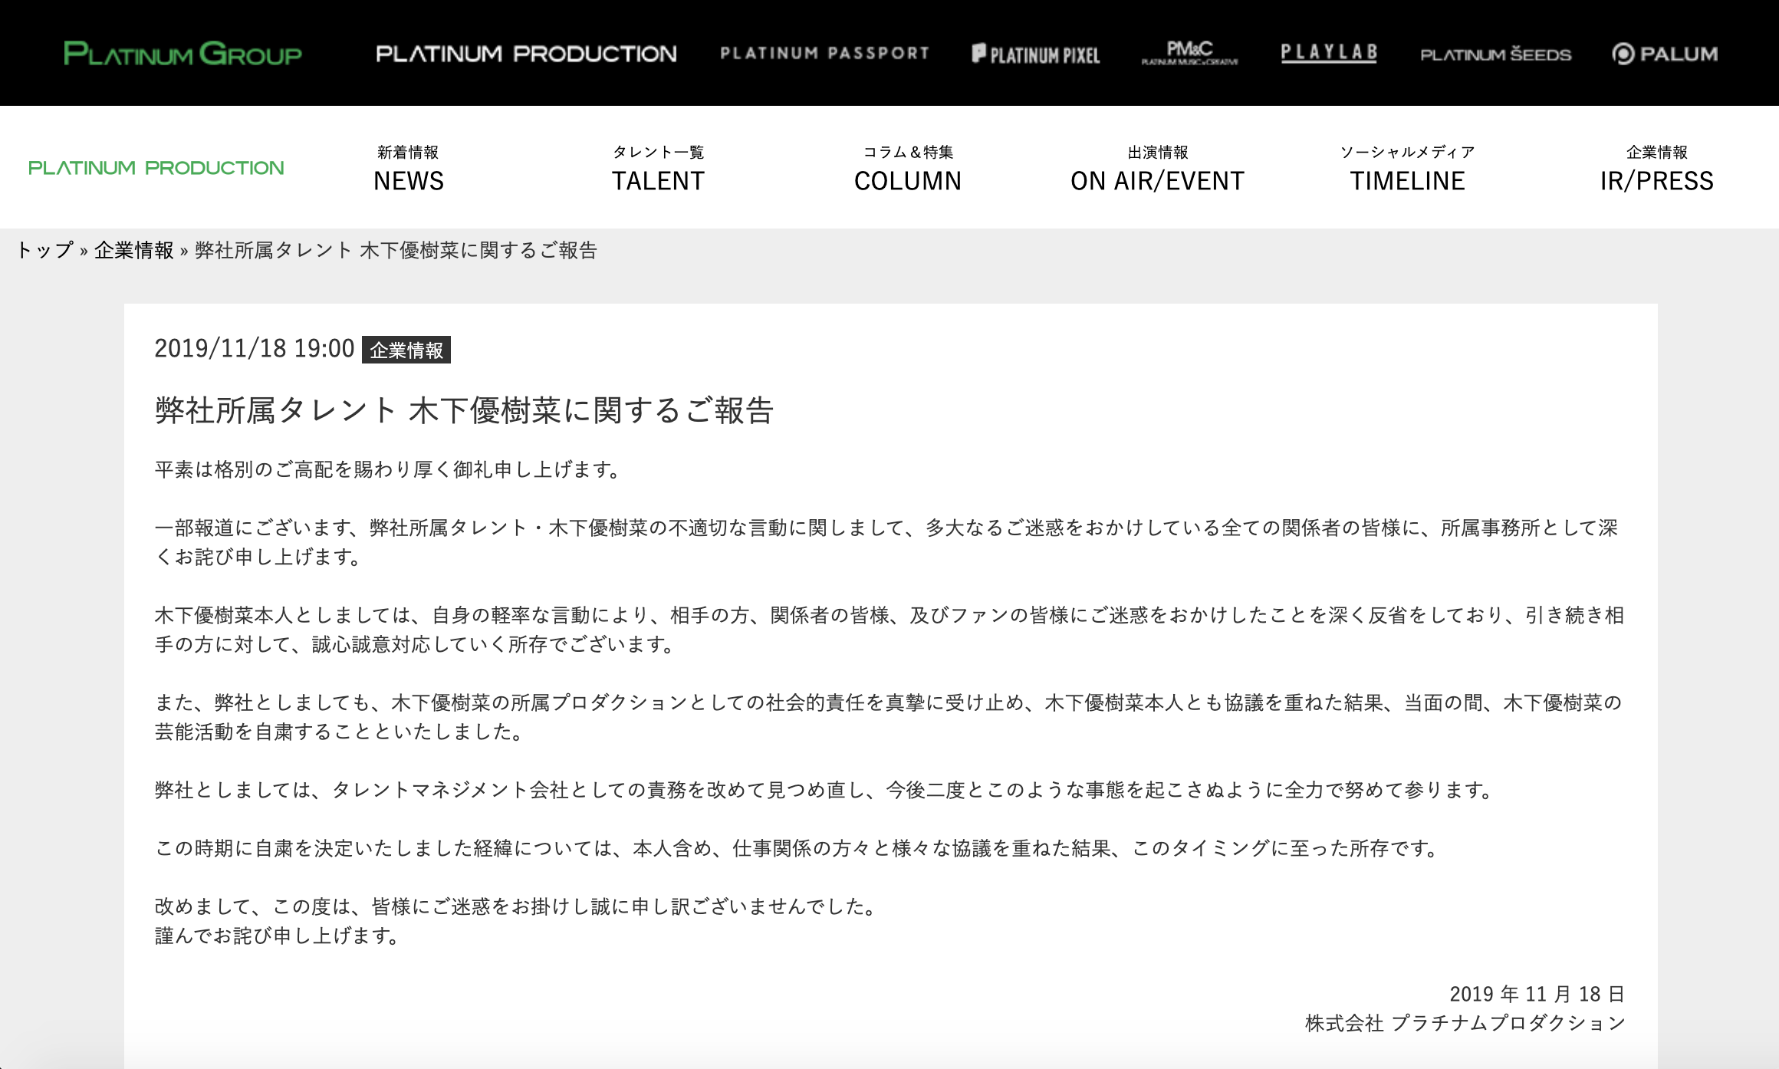
Task: Open the PALUM logo link
Action: tap(1665, 54)
